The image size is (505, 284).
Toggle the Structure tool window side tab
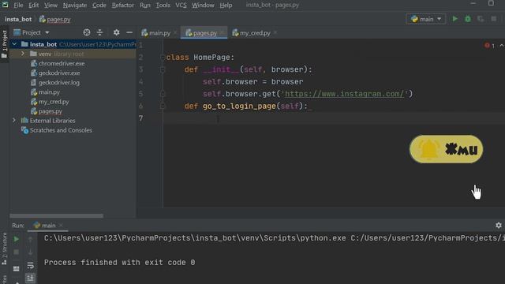coord(5,249)
